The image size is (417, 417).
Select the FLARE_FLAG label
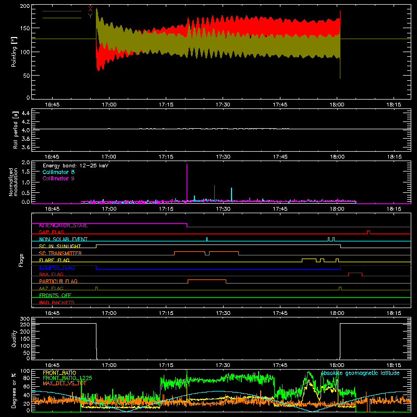click(54, 260)
